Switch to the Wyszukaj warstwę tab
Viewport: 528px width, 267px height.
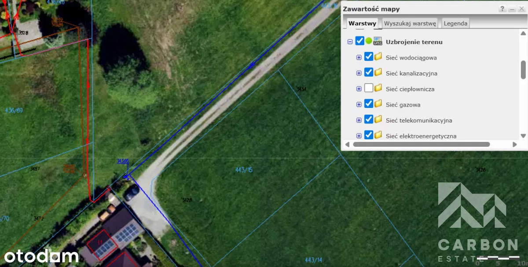[410, 23]
